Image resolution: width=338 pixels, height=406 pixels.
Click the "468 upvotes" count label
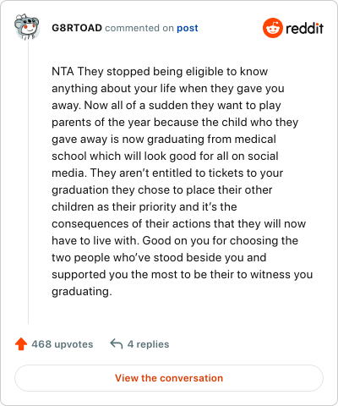pyautogui.click(x=63, y=344)
